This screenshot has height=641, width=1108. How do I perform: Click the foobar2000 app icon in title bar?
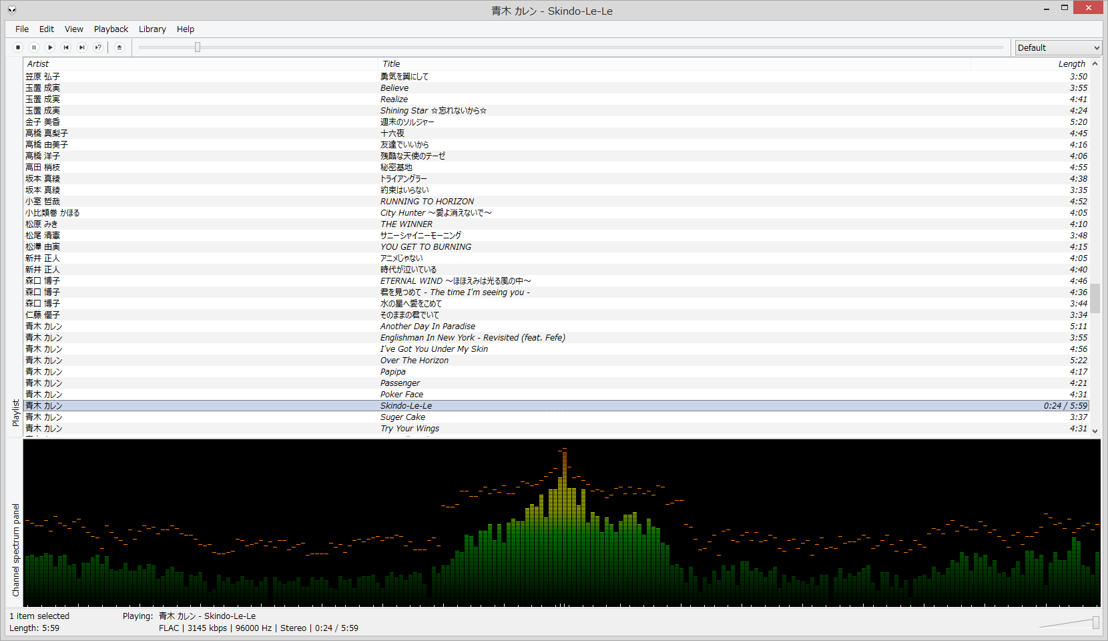[x=12, y=9]
